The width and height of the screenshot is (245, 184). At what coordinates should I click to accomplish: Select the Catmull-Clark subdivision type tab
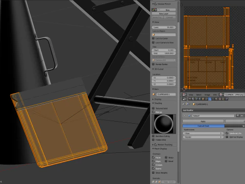pyautogui.click(x=204, y=126)
